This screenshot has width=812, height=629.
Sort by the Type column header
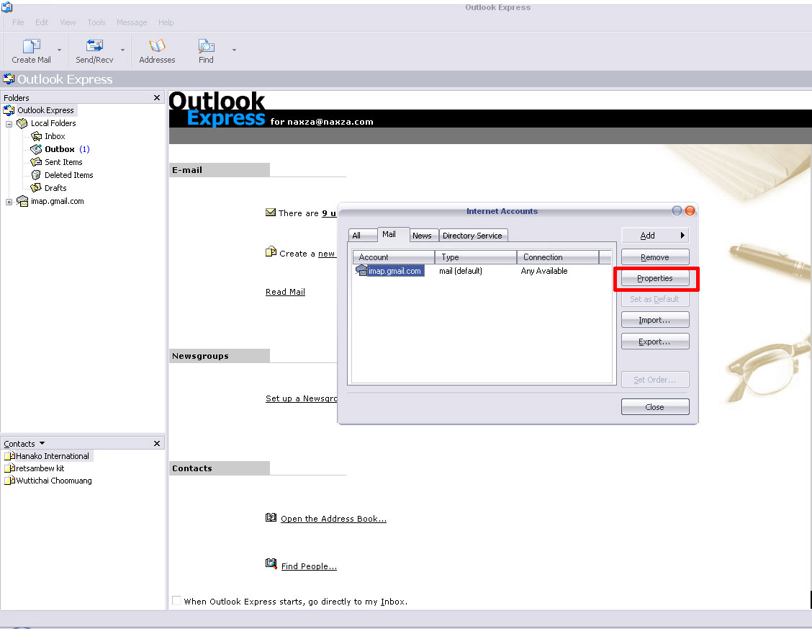click(476, 257)
